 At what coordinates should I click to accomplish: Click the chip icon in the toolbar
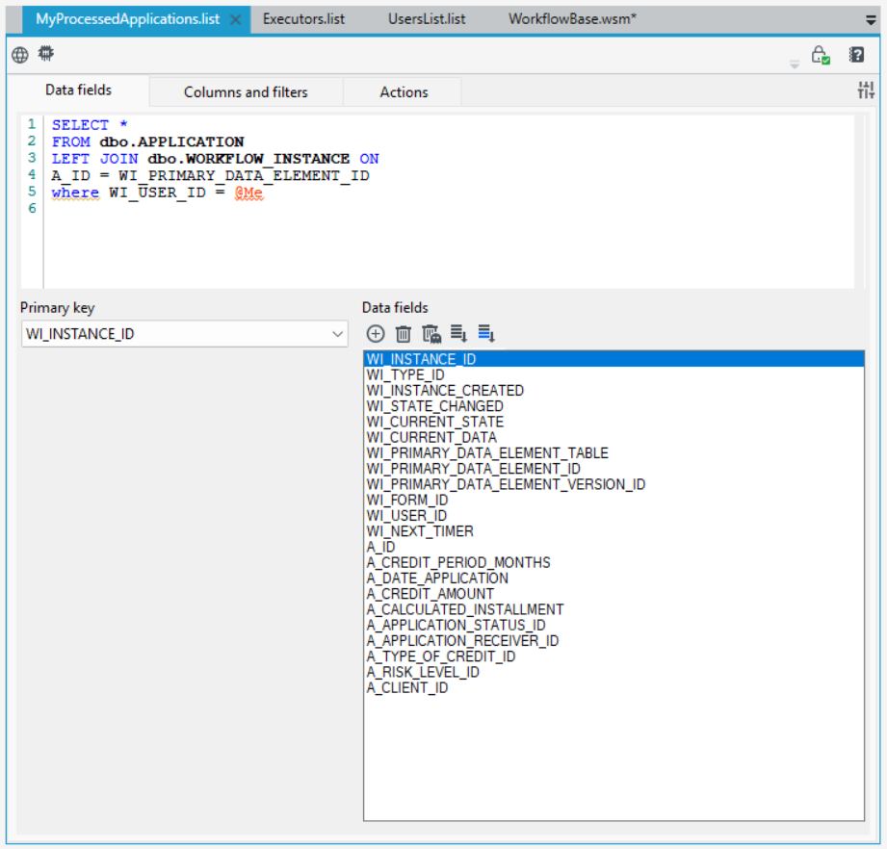pos(46,54)
